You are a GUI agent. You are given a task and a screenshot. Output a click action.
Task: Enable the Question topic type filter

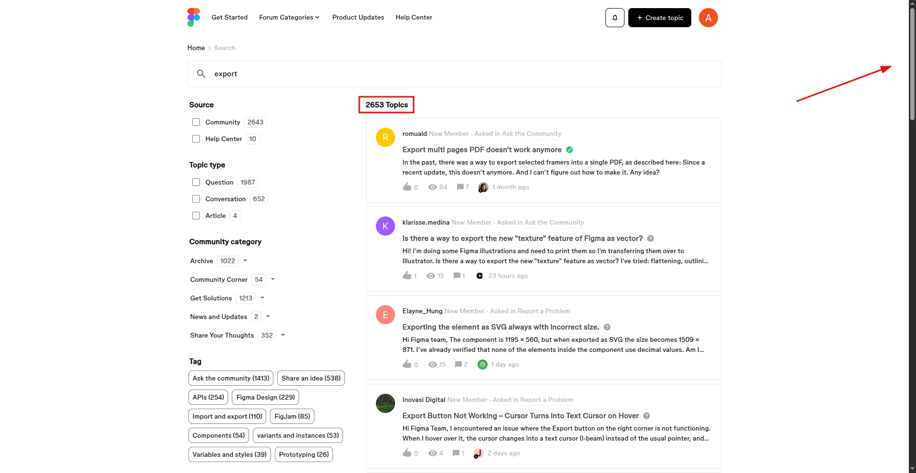196,182
